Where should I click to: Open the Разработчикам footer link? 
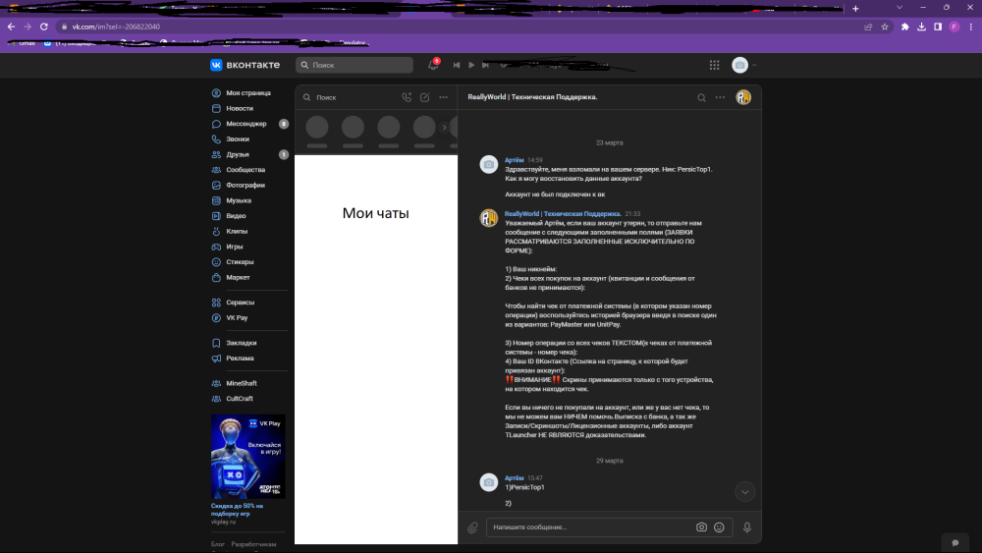click(253, 544)
